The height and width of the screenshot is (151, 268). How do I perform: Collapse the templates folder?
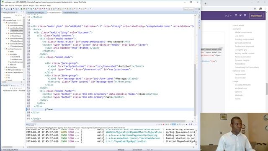pyautogui.click(x=7, y=54)
